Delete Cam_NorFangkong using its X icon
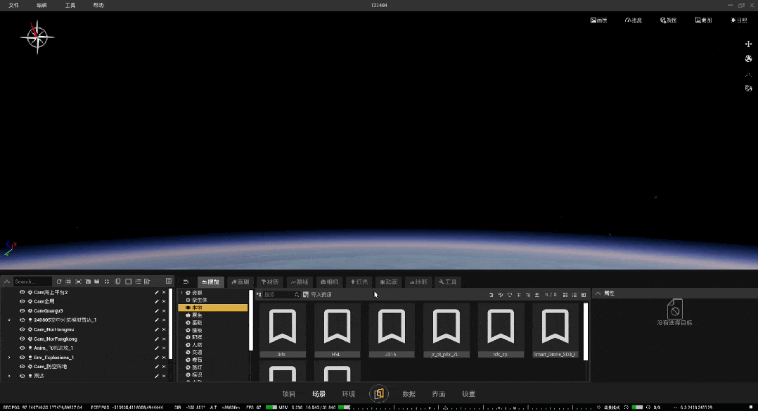Viewport: 758px width, 411px height. click(x=164, y=339)
